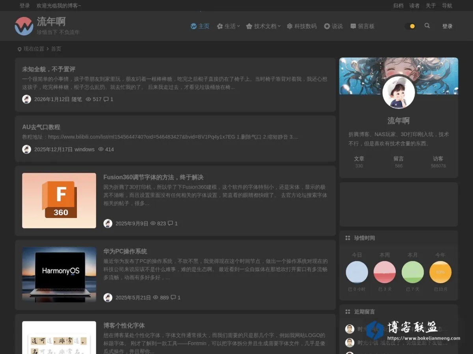Open the windows category tag
The height and width of the screenshot is (354, 473).
coord(85,149)
